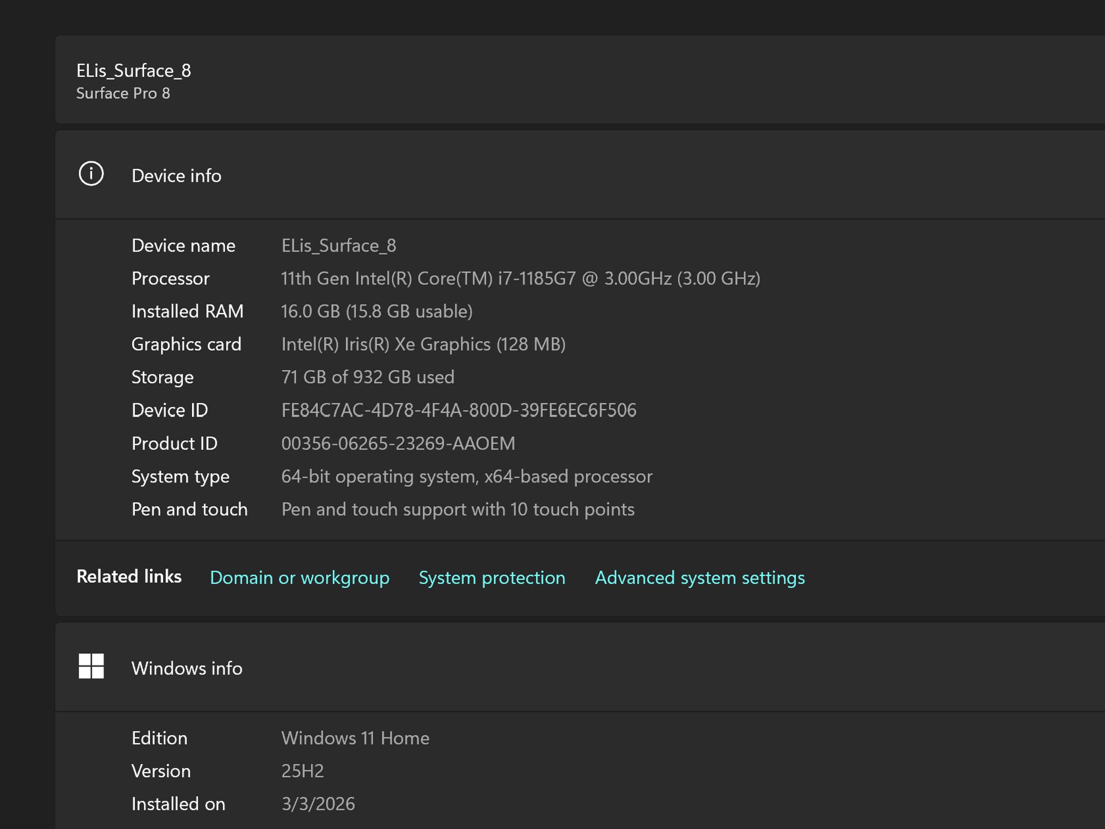Screen dimensions: 1105x829
Task: Click the Device name value ELis_Surface_8
Action: coord(339,246)
